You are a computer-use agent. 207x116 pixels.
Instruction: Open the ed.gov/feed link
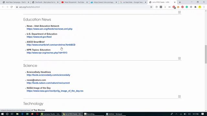coord(39,37)
